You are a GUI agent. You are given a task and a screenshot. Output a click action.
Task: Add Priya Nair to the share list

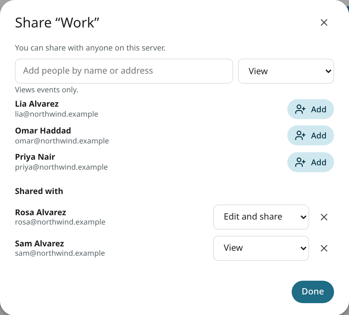310,162
